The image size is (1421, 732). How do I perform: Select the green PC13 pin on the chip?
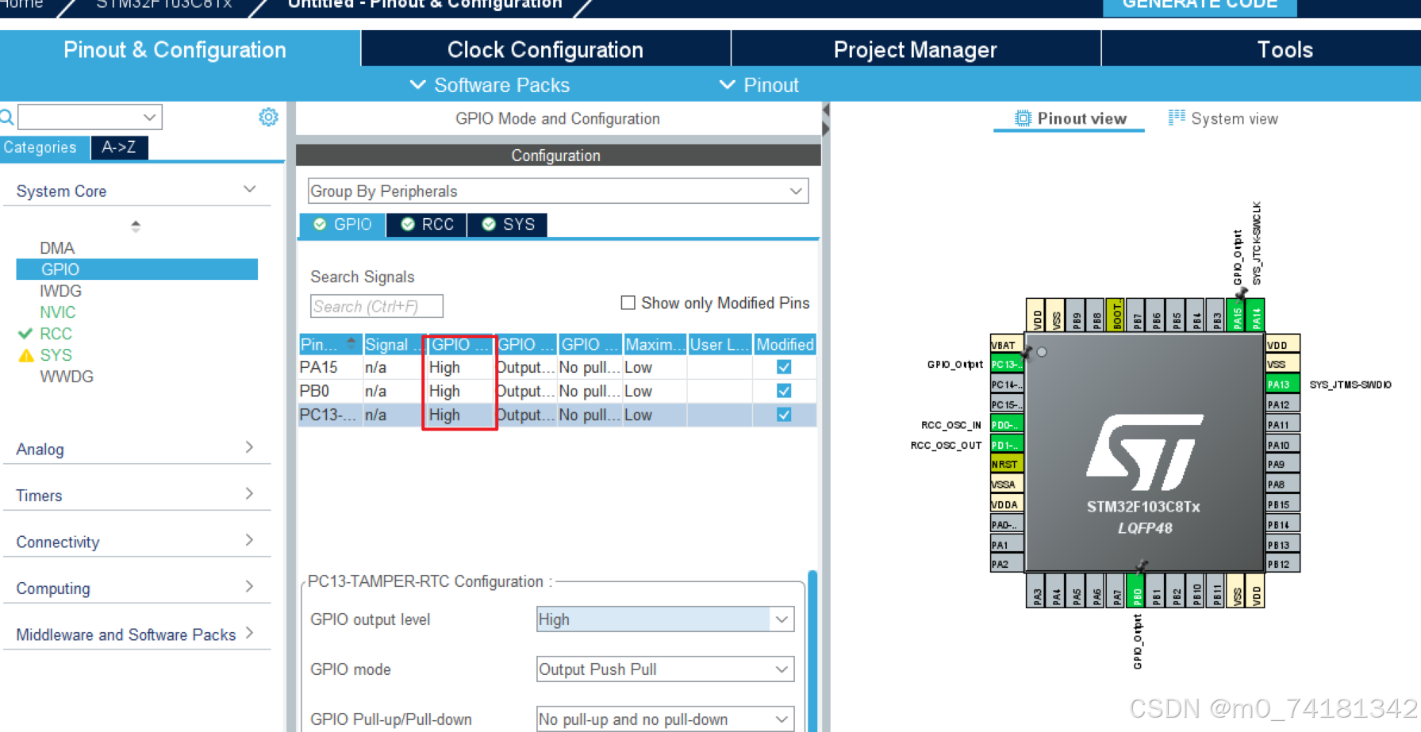(1007, 364)
